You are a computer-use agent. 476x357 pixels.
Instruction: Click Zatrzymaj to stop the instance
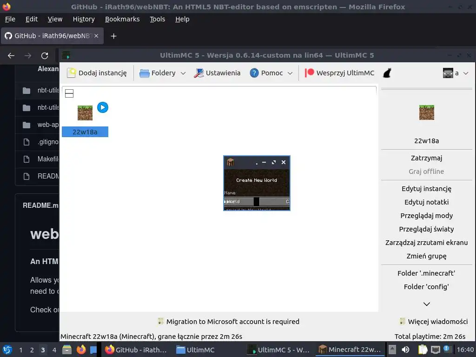(427, 158)
